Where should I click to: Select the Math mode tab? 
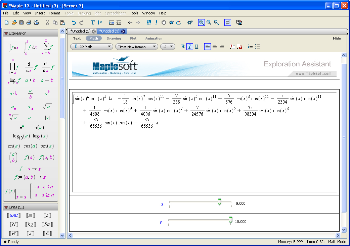[x=93, y=38]
